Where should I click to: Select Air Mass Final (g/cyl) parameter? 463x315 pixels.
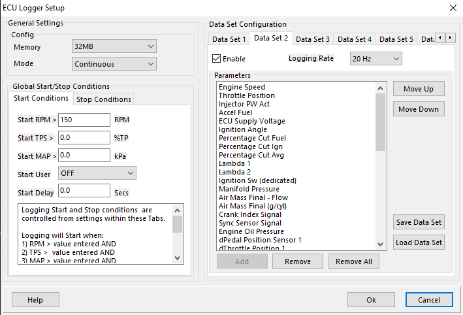coord(253,206)
